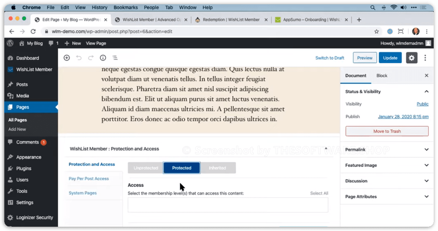The image size is (438, 231).
Task: Expand the Featured Image panel
Action: tap(387, 165)
